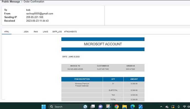Click the MICROSOFT ACCOUNT heading
190x109 pixels.
click(103, 44)
